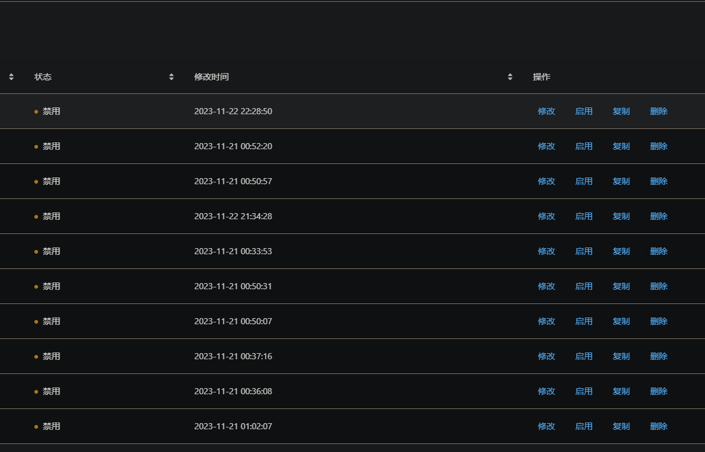705x452 pixels.
Task: Click the status dot beside 禁用 in the bottom row
Action: (37, 426)
